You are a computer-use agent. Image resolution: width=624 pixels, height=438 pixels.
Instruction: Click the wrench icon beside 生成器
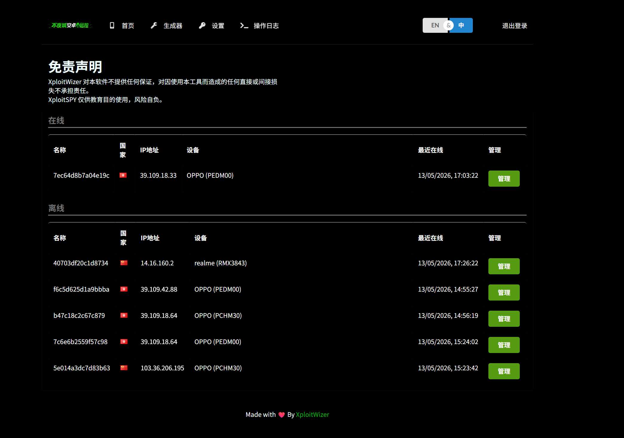pos(154,26)
